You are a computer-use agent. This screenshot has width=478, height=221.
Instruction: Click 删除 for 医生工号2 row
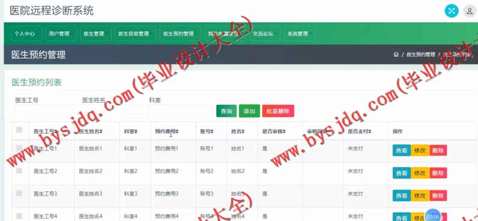coord(438,173)
